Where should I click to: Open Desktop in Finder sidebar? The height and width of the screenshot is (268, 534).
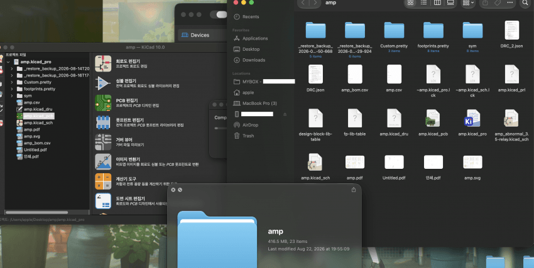(x=251, y=50)
